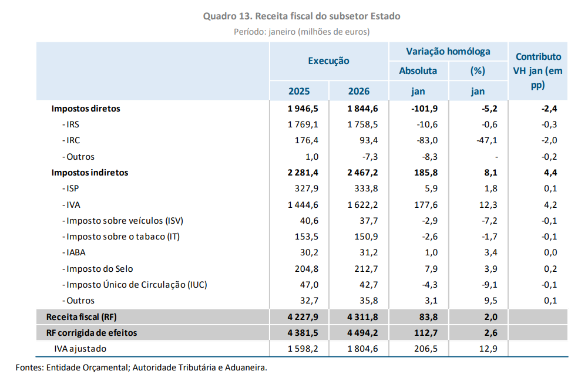This screenshot has width=588, height=381.
Task: Select the 'RF corrigida de efeitos' row label
Action: point(92,333)
